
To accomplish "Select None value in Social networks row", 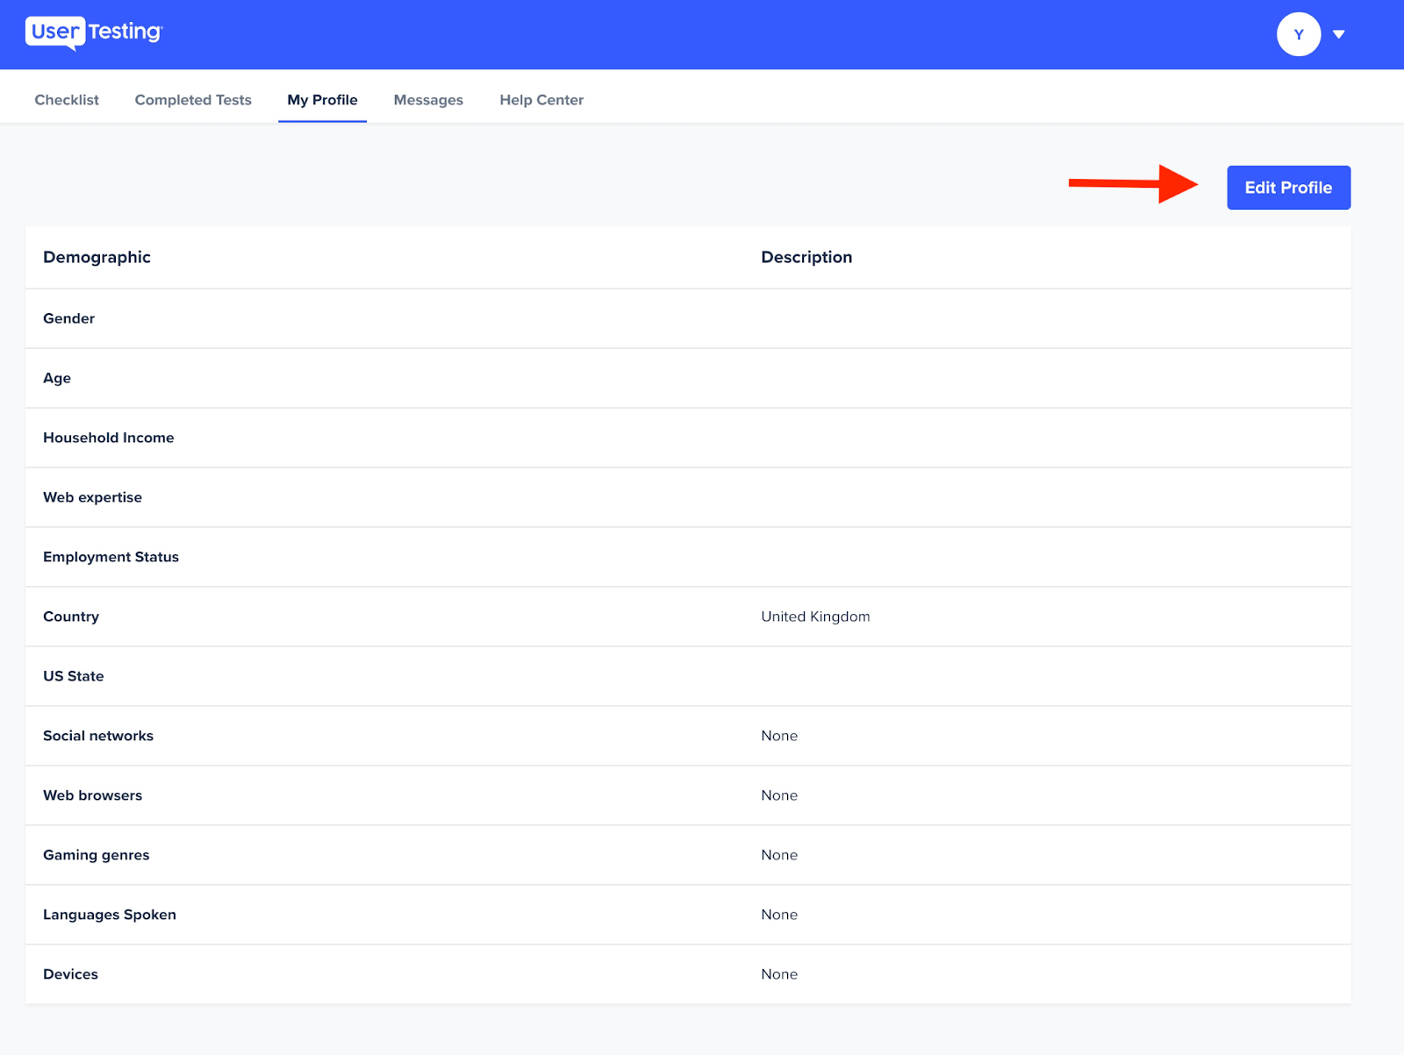I will pos(779,736).
